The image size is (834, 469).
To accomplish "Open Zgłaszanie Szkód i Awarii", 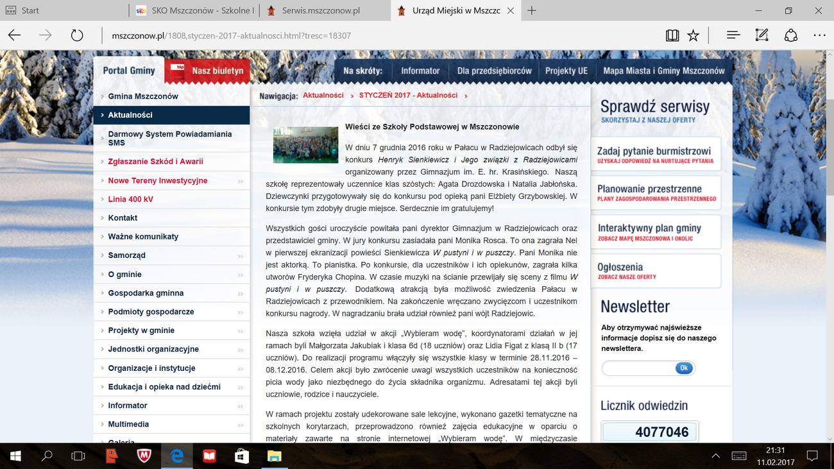I will point(171,162).
